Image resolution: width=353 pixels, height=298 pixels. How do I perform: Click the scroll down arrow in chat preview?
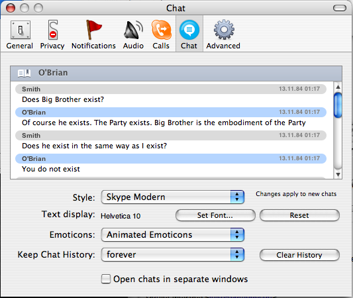[x=338, y=174]
